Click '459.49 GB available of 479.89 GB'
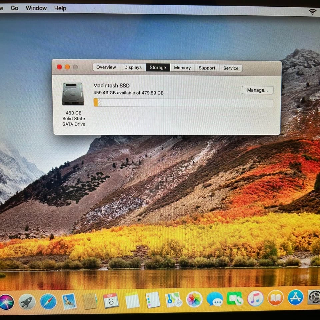This screenshot has width=320, height=320. 128,93
